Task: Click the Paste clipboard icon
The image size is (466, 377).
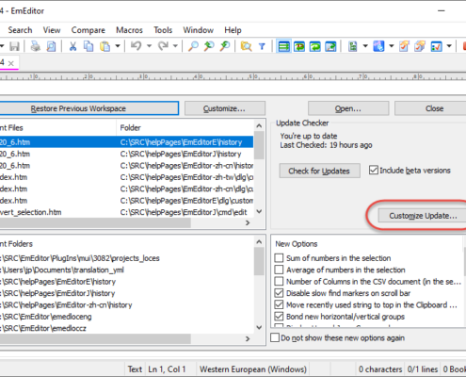Action: [105, 46]
